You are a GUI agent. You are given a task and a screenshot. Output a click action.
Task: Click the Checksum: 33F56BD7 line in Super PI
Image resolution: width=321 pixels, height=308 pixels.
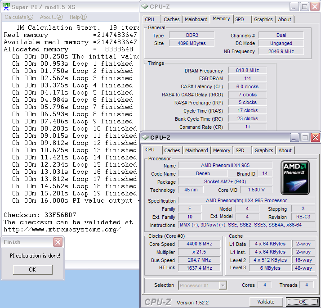click(x=40, y=215)
